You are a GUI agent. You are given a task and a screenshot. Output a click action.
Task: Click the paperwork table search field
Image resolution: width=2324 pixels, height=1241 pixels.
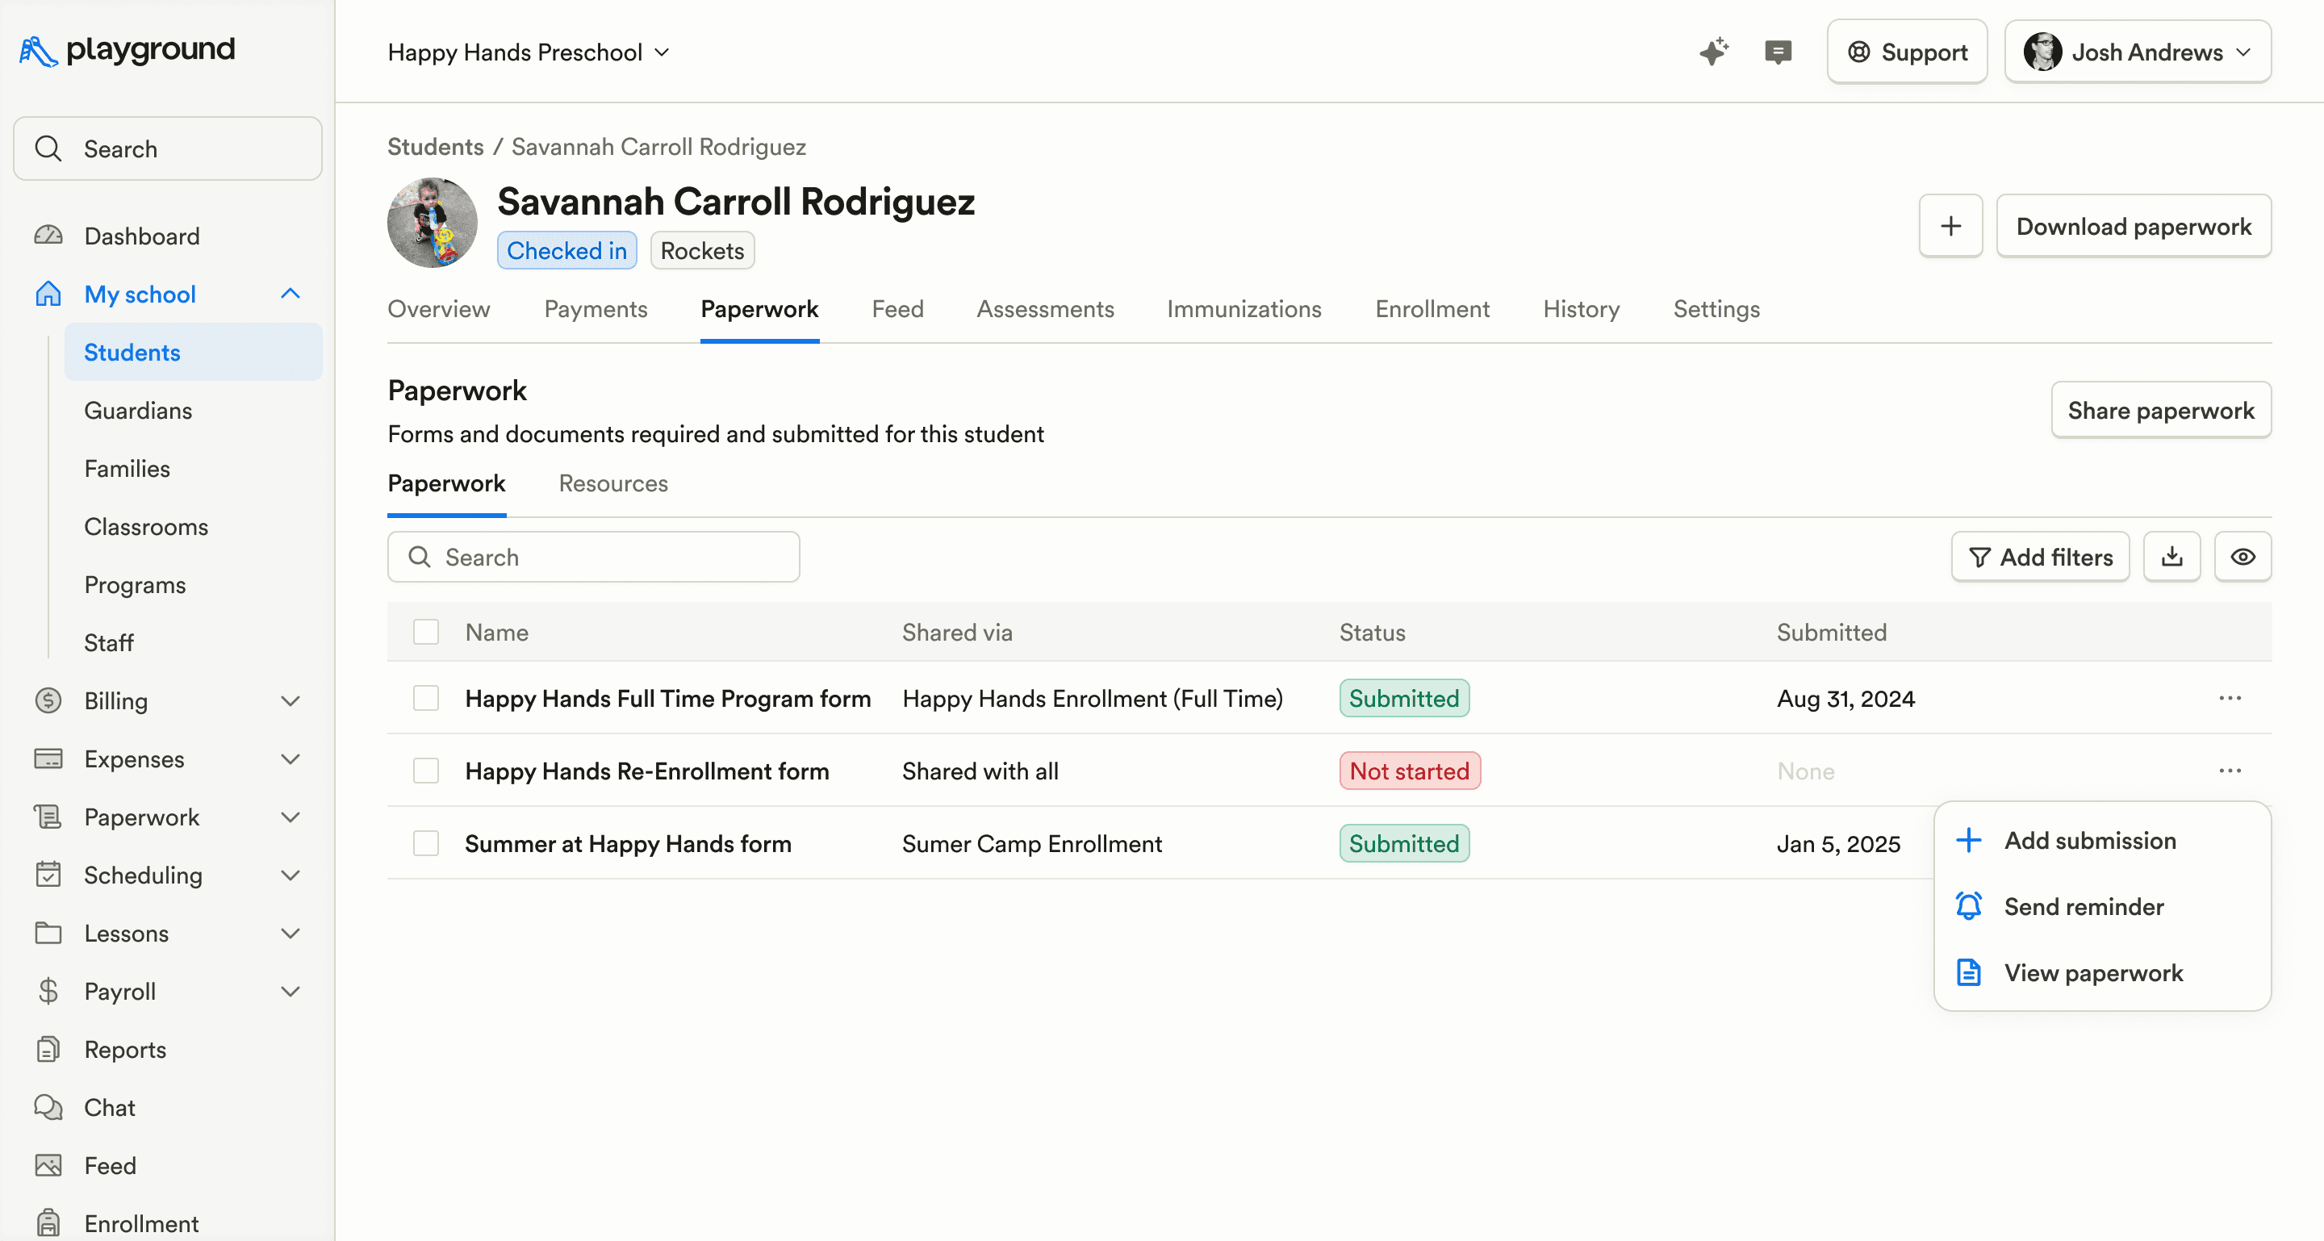click(594, 557)
